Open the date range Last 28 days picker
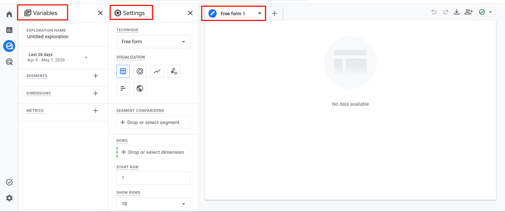505x212 pixels. [x=58, y=57]
